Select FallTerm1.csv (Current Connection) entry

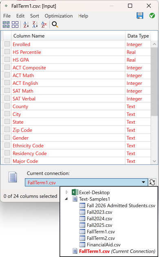[117, 251]
